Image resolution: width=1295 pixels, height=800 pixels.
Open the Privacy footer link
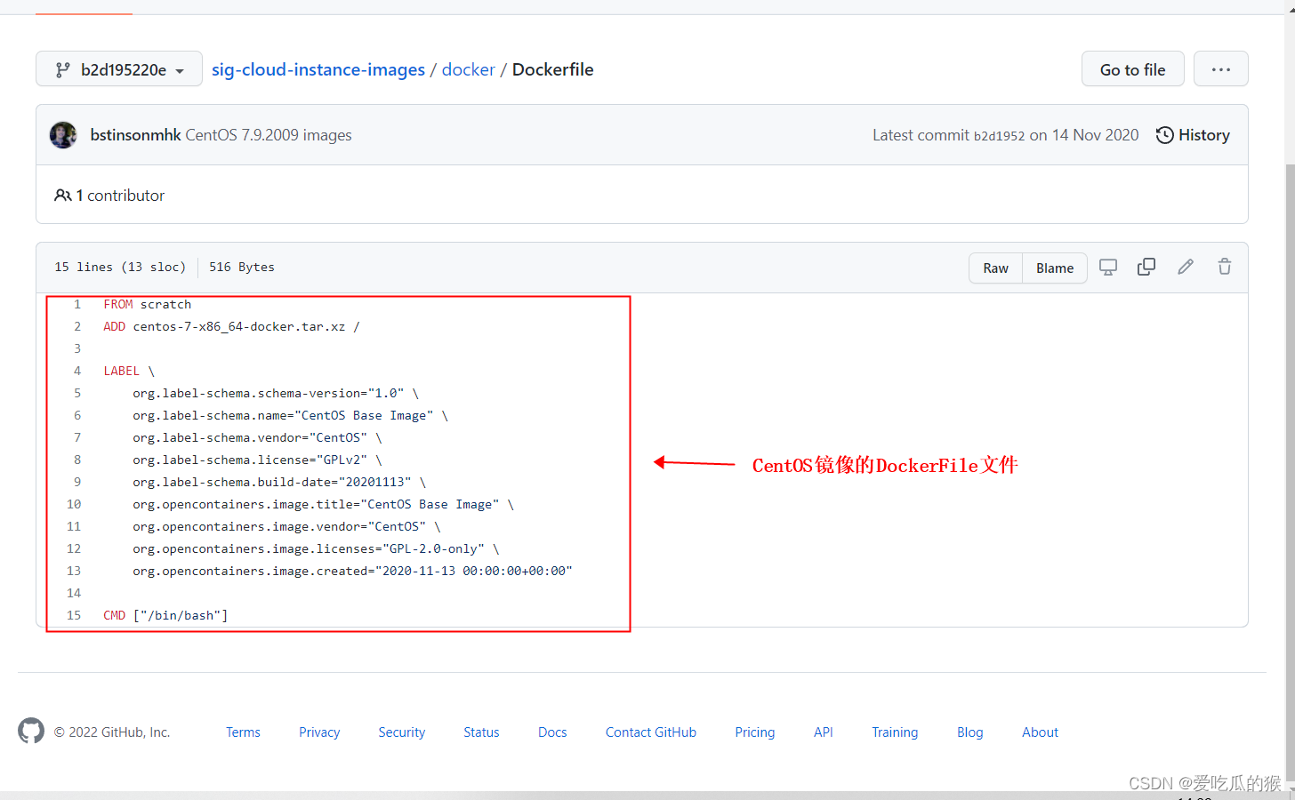[x=319, y=732]
